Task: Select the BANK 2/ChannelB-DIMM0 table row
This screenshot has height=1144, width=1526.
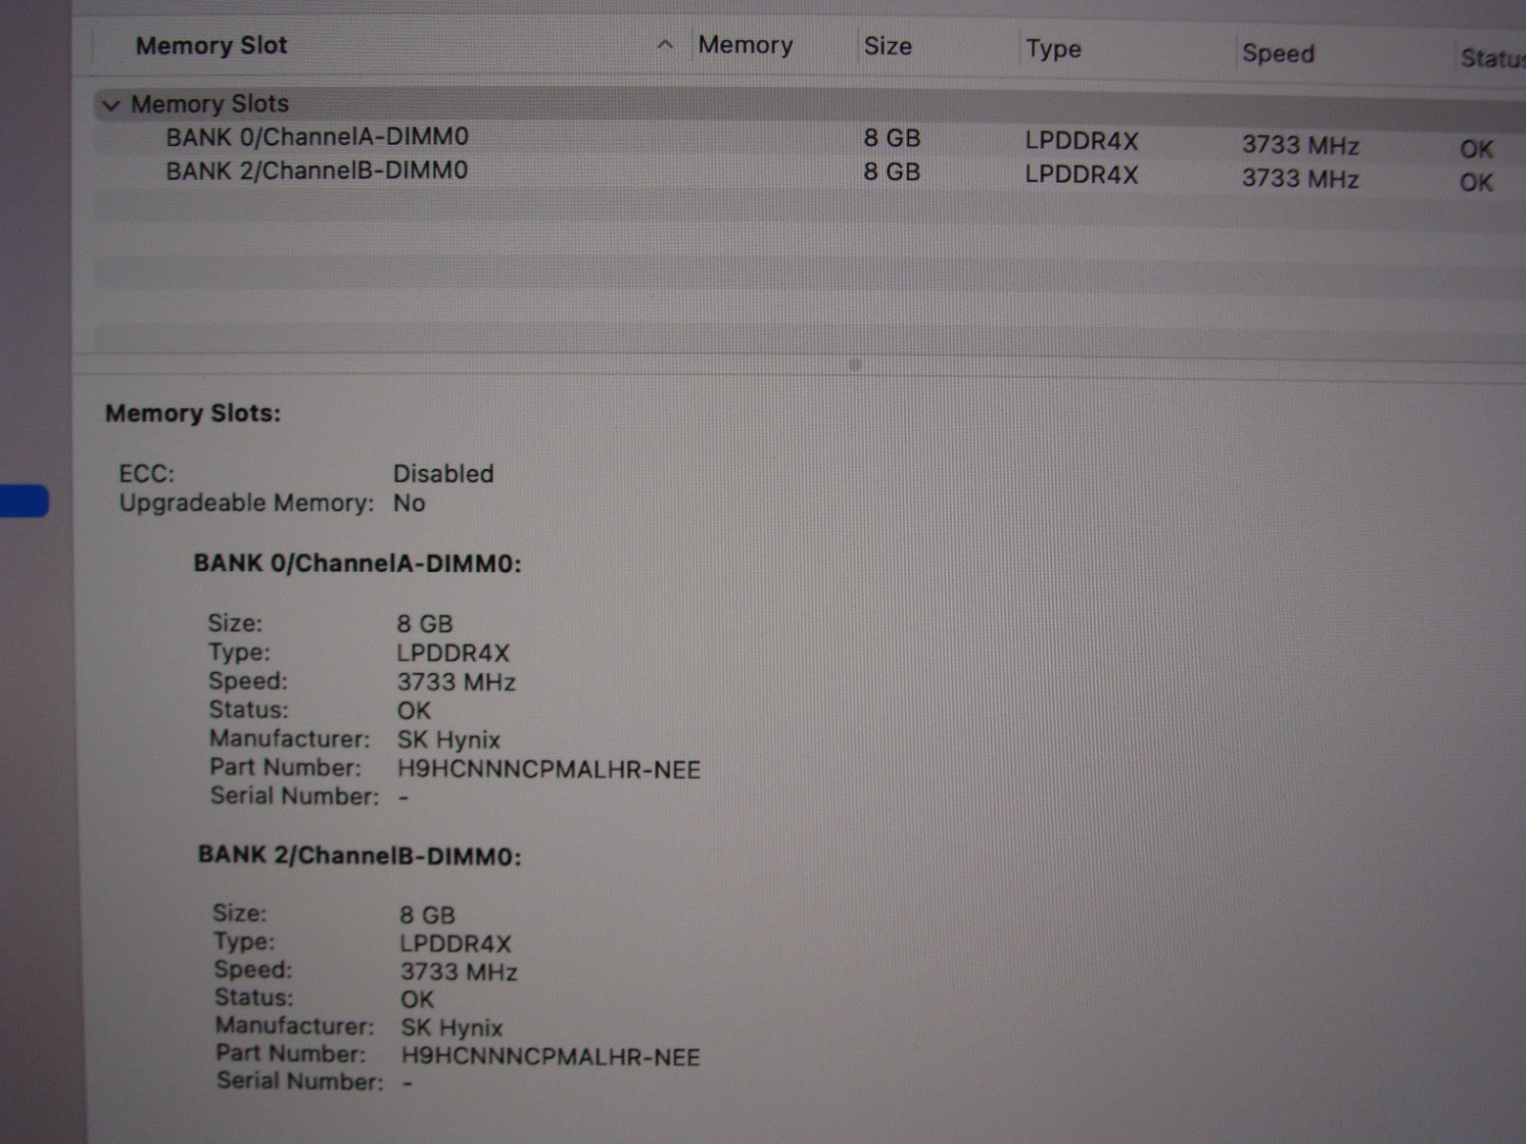Action: pyautogui.click(x=317, y=171)
